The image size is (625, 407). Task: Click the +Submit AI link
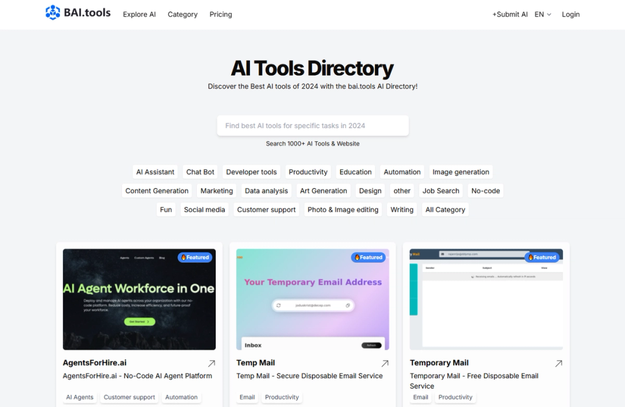point(510,14)
